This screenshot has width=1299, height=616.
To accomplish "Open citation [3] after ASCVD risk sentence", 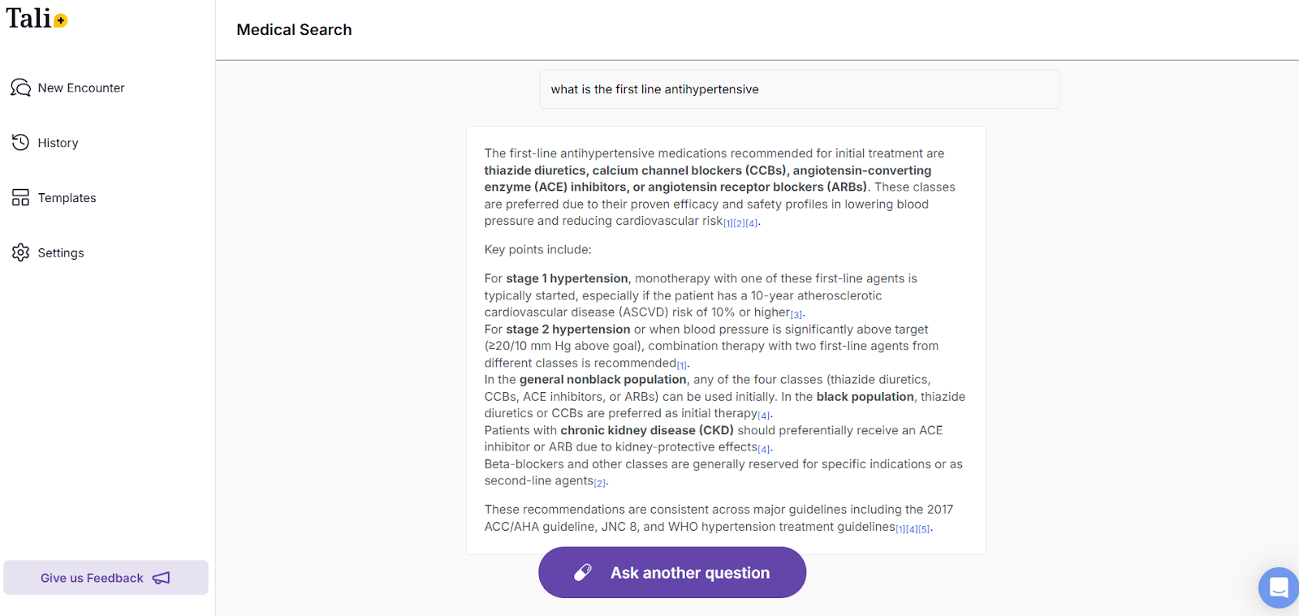I will (796, 314).
